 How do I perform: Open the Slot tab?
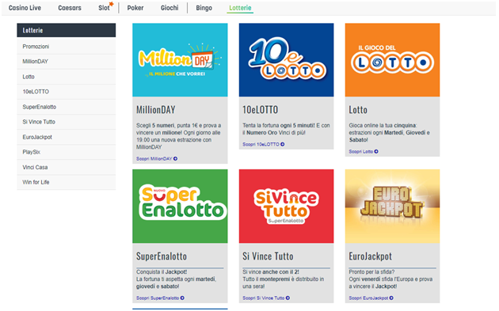104,8
